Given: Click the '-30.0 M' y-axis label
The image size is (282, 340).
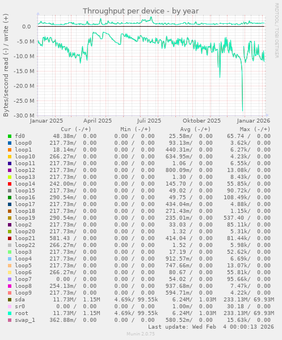Looking at the screenshot, I should pos(24,116).
